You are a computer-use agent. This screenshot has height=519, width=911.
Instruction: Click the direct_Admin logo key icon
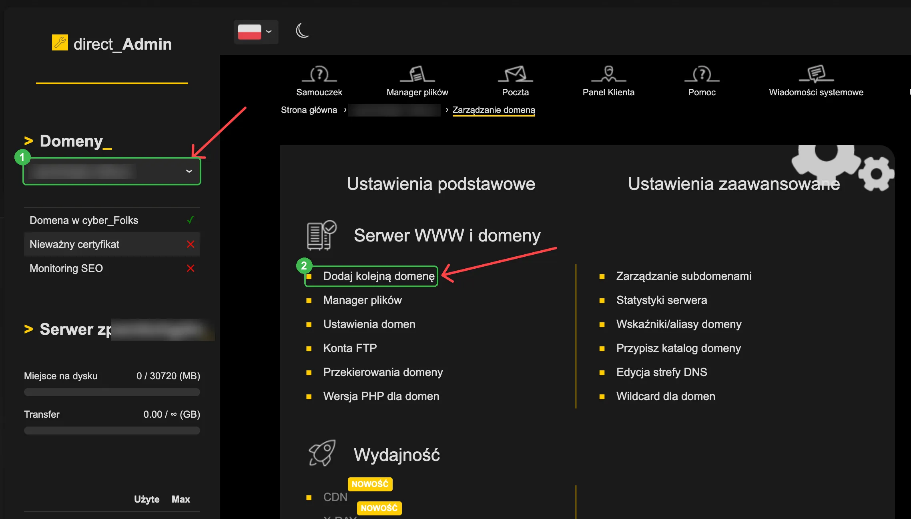pos(60,42)
